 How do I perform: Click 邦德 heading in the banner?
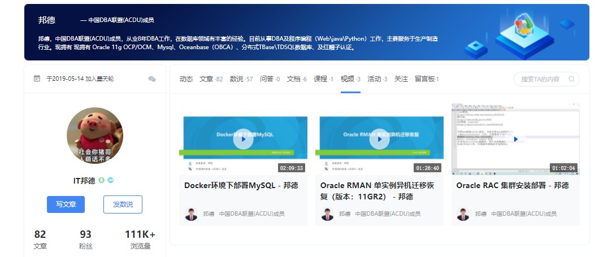(x=46, y=20)
